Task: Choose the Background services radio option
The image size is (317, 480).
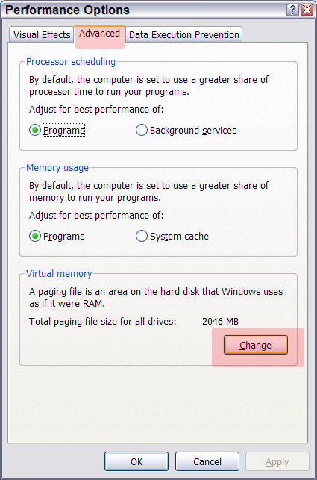Action: tap(186, 131)
